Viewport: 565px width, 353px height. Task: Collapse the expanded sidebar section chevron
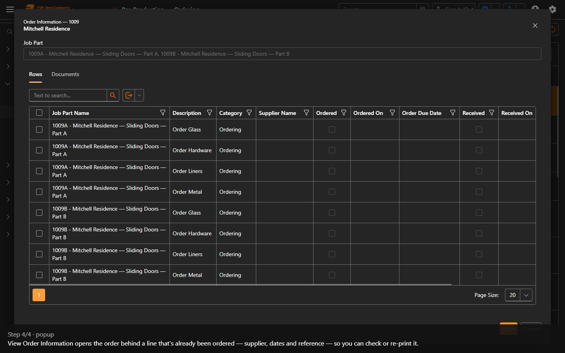tap(8, 84)
